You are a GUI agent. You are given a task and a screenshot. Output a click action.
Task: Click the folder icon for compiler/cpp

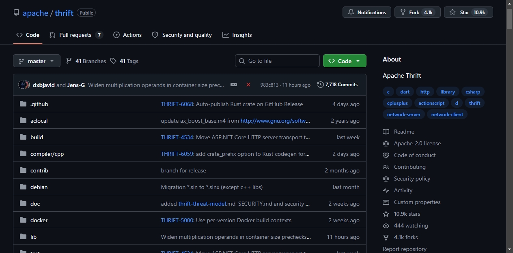pyautogui.click(x=23, y=154)
